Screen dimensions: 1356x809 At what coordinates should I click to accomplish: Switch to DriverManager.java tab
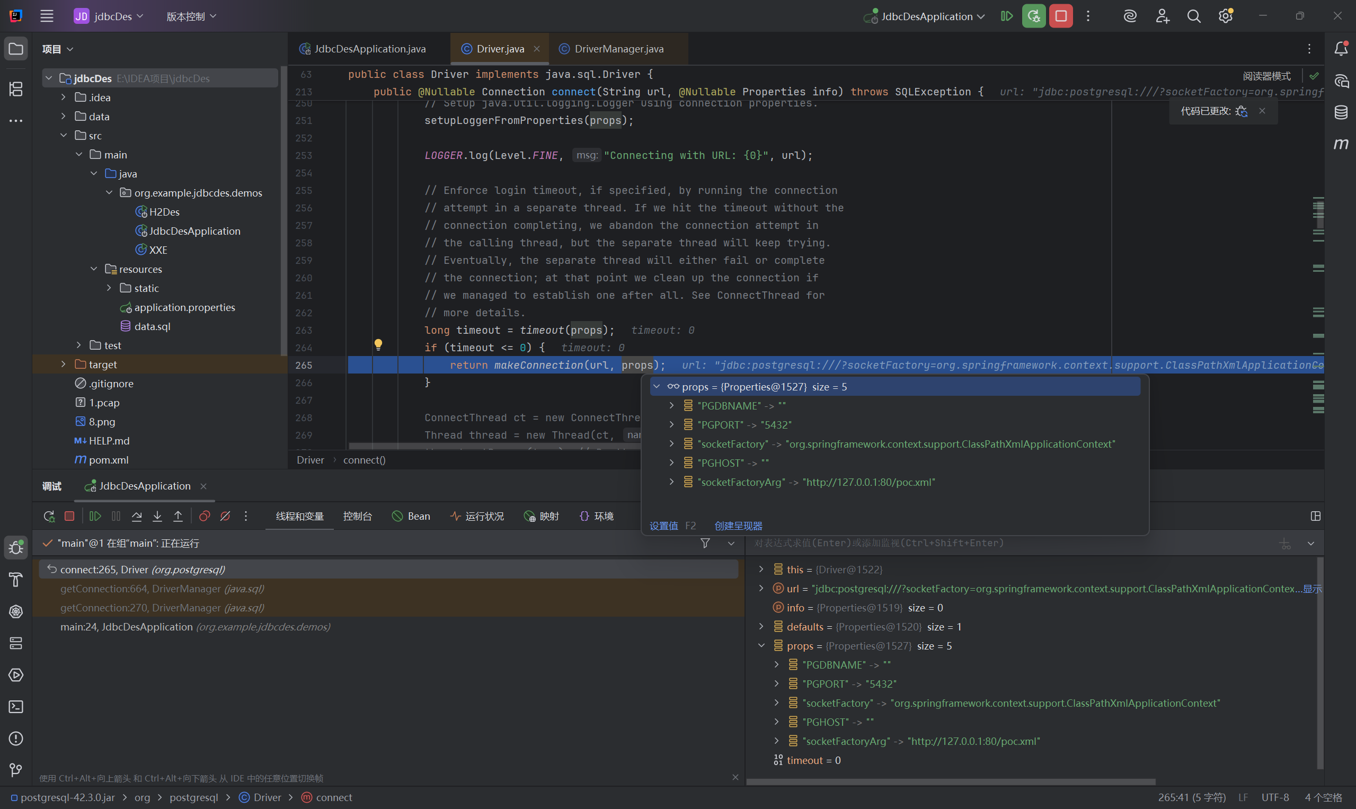(x=618, y=49)
